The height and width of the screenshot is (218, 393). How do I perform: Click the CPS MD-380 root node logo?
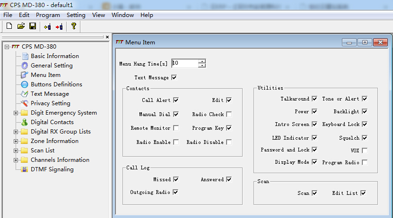click(15, 47)
